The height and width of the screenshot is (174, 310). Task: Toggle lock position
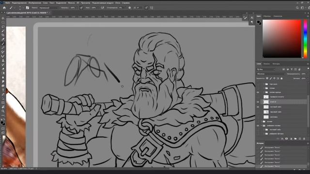(274, 78)
